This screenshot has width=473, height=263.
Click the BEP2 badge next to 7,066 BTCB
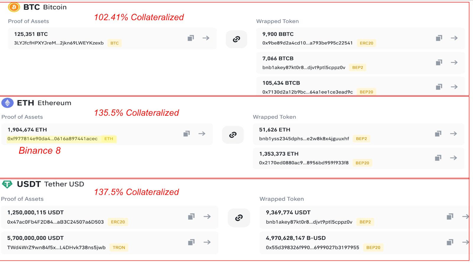[358, 67]
